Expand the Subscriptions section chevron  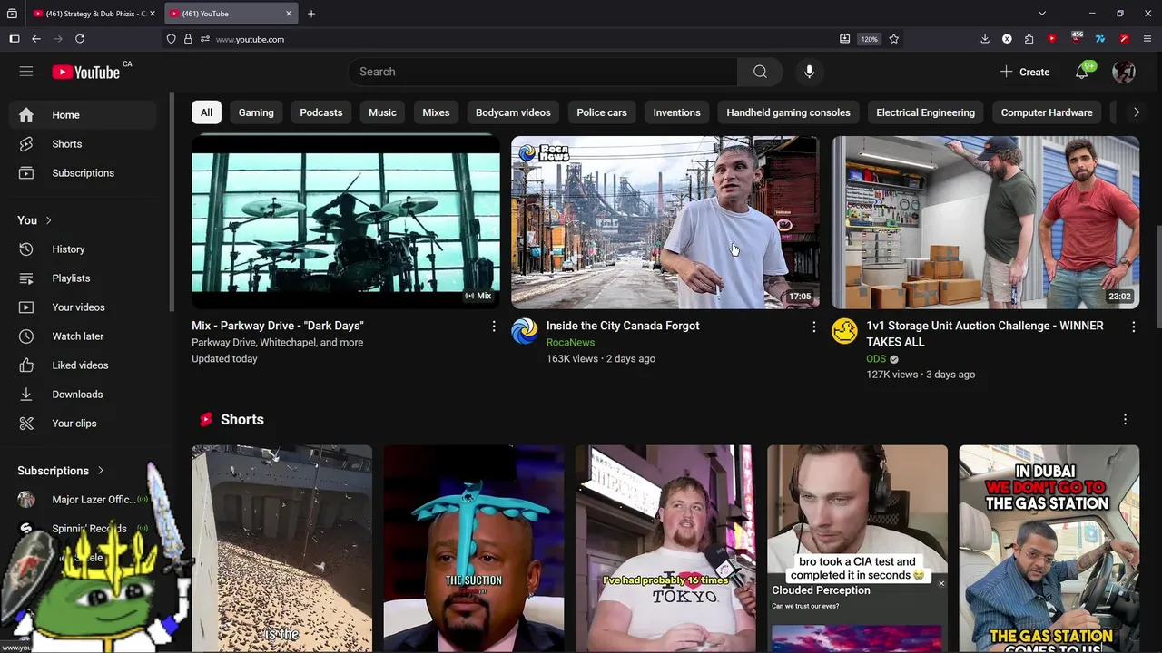(x=100, y=471)
